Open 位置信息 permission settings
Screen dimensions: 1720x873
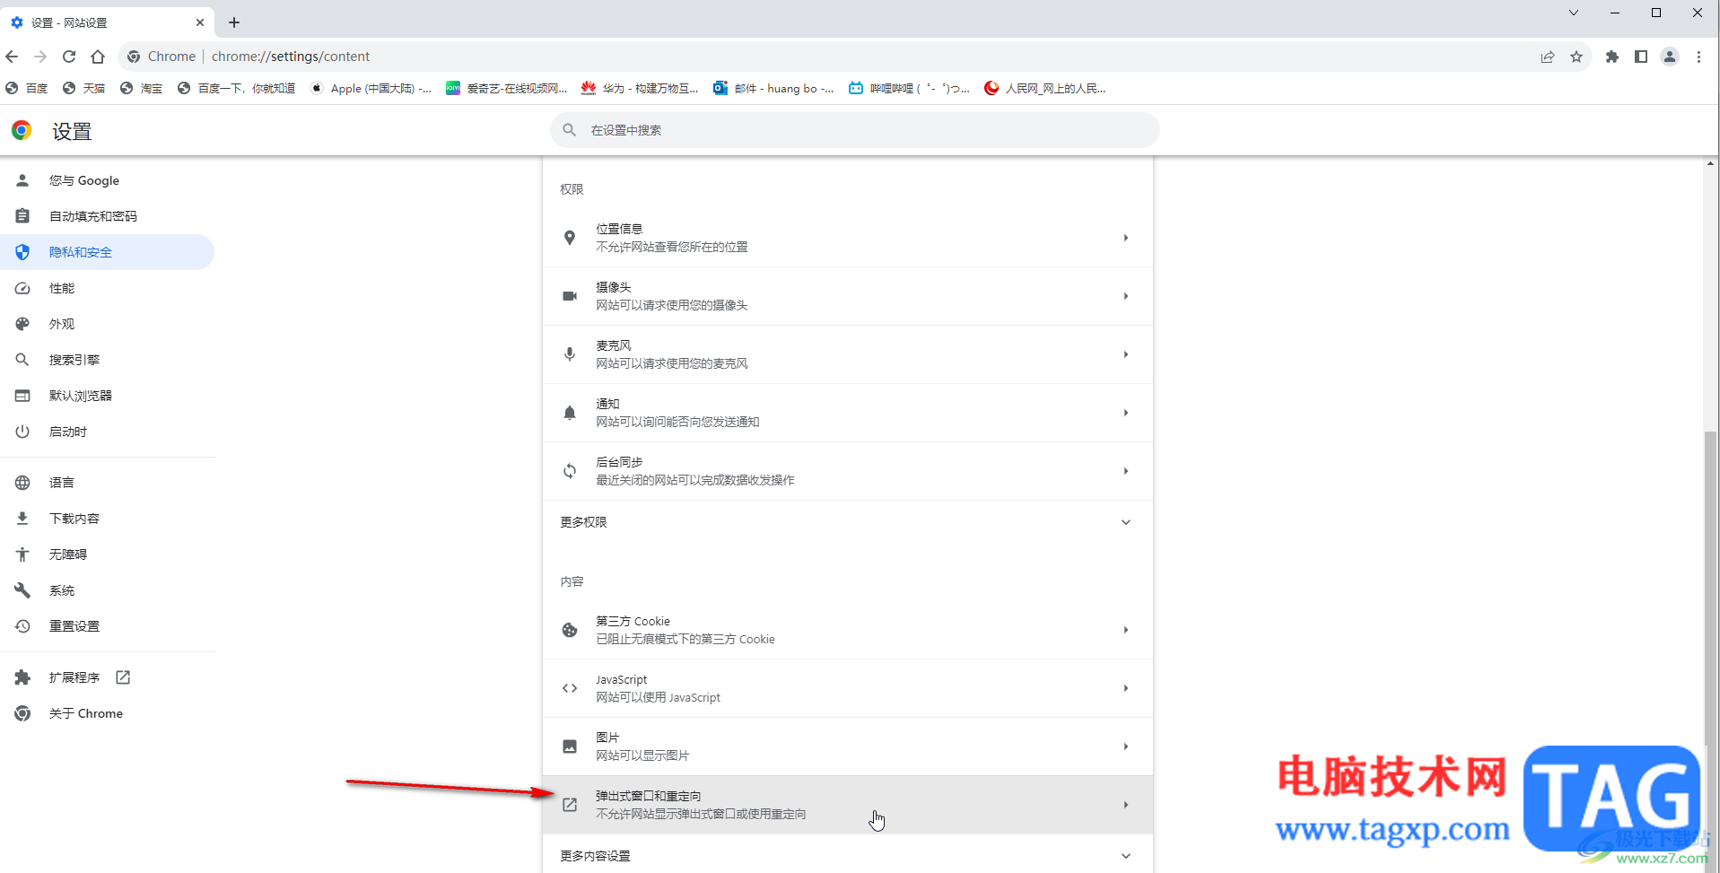[x=847, y=238]
